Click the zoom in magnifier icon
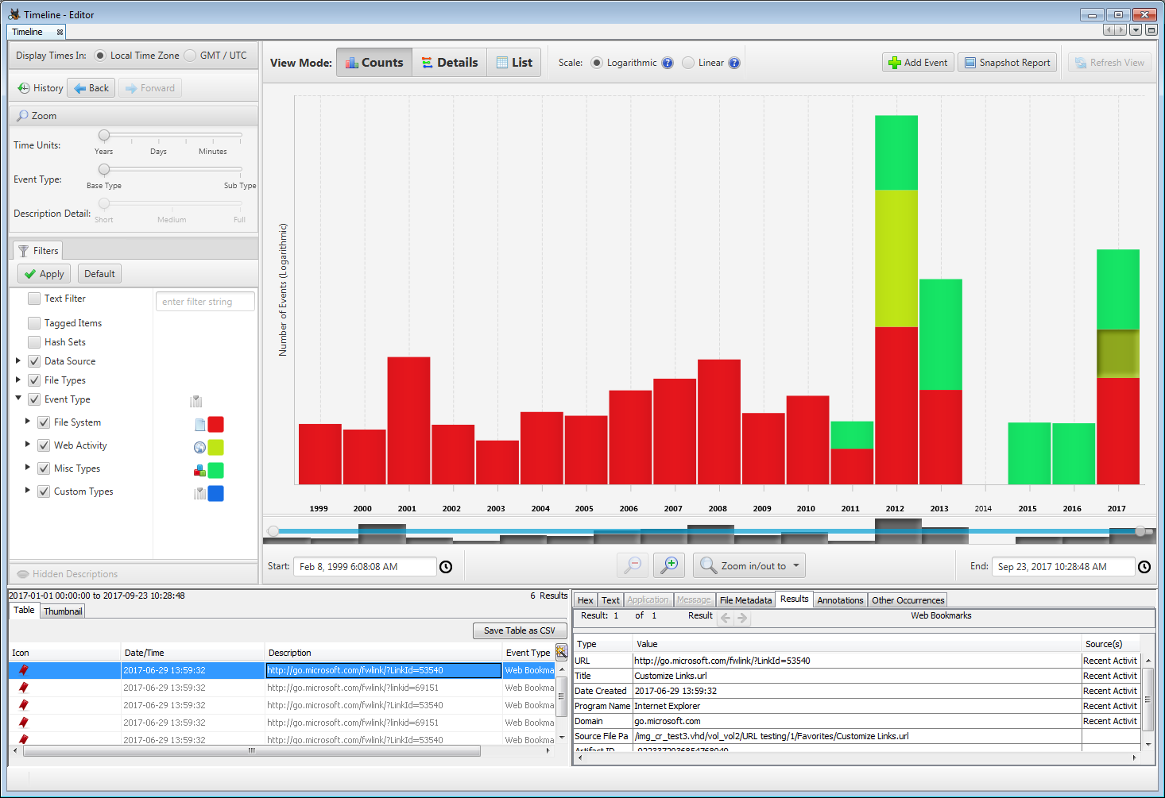 [x=669, y=565]
